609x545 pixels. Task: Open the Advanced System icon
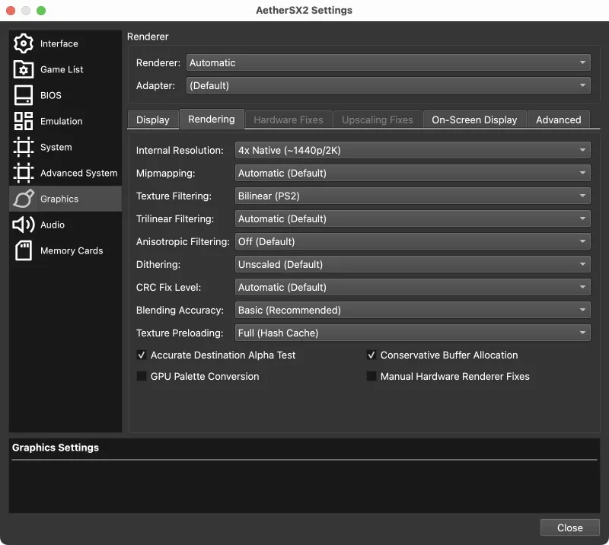click(24, 173)
